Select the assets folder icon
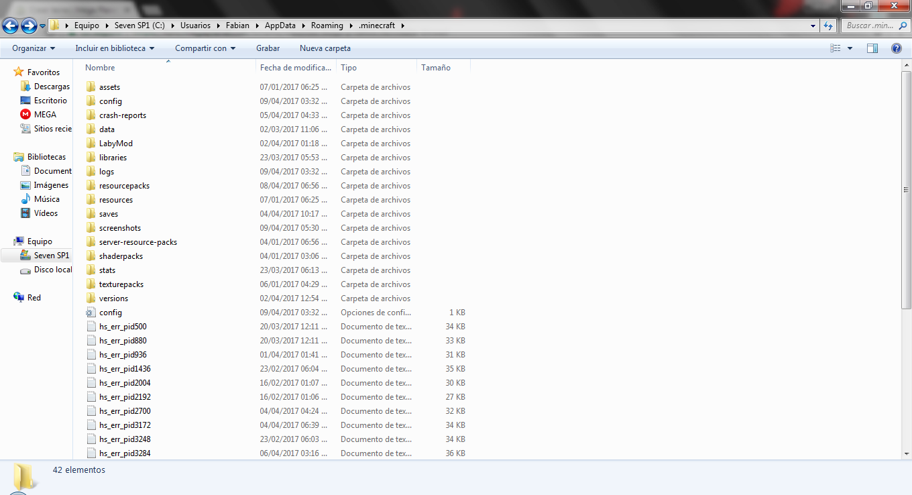This screenshot has width=912, height=495. click(91, 87)
